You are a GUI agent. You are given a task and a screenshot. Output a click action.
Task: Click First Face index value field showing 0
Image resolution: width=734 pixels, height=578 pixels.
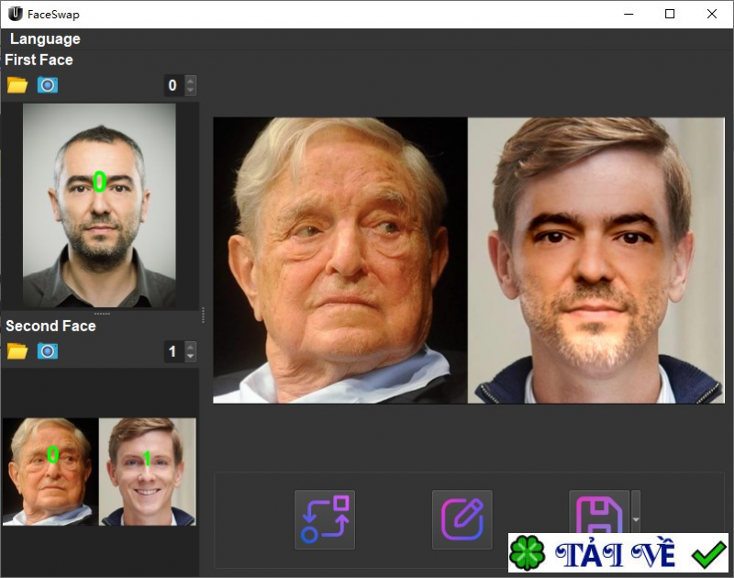pos(174,85)
